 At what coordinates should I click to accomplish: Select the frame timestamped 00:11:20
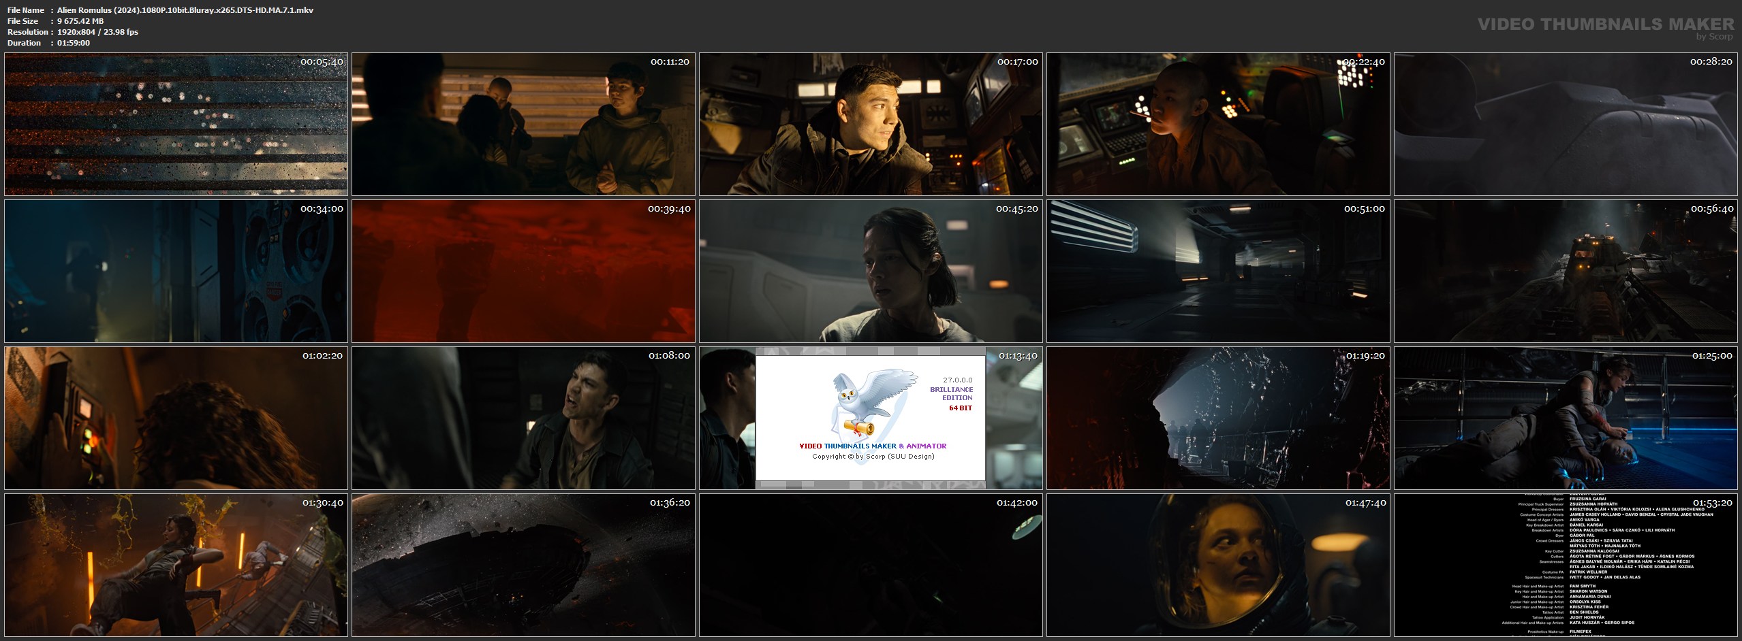(523, 125)
